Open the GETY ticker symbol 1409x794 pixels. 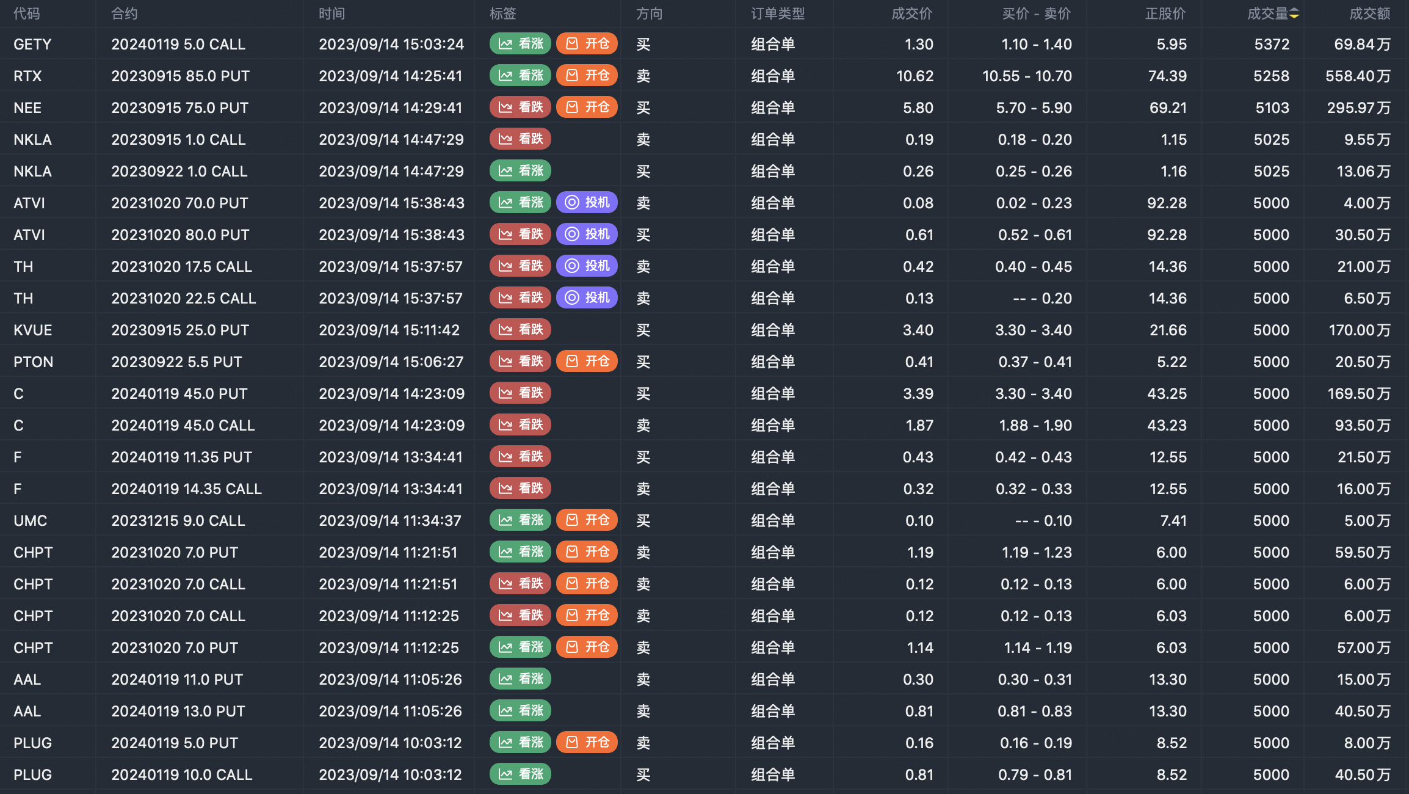click(32, 44)
